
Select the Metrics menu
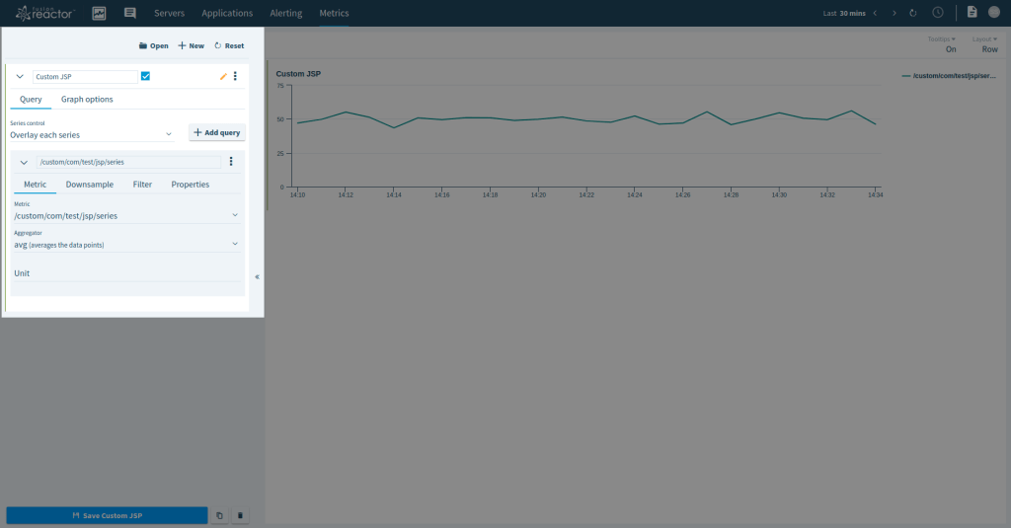pyautogui.click(x=334, y=13)
